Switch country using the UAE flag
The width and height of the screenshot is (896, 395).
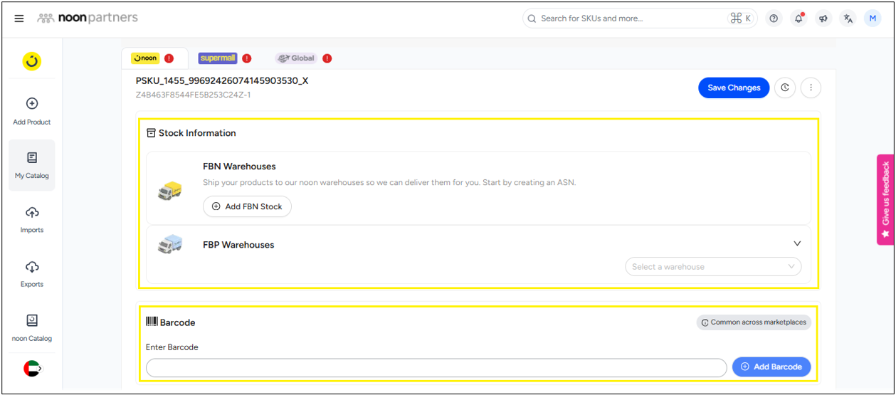click(32, 368)
